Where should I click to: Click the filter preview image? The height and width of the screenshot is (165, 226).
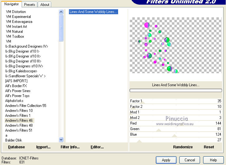(x=176, y=45)
